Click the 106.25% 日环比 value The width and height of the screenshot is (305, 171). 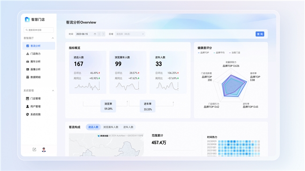coord(172,73)
